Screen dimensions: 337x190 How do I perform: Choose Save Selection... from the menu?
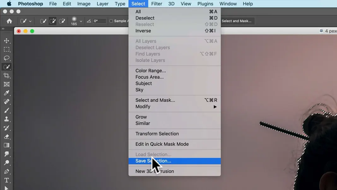(174, 161)
